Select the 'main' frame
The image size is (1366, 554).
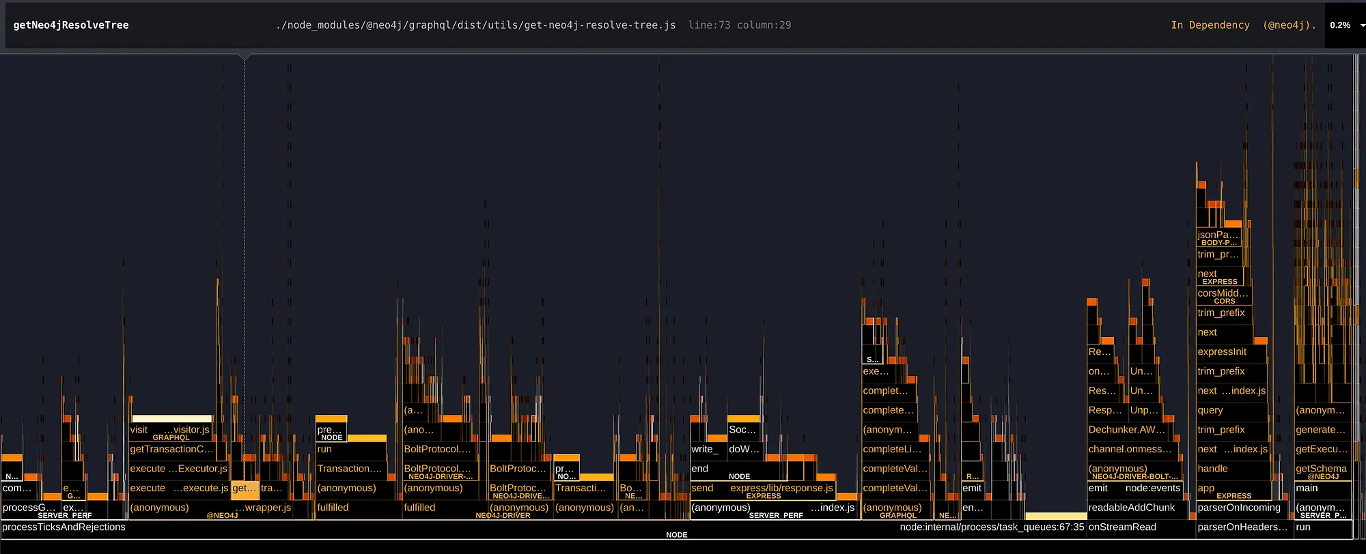[x=1322, y=490]
